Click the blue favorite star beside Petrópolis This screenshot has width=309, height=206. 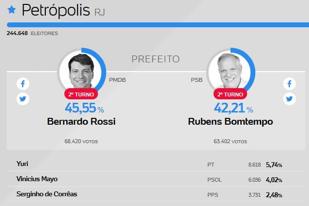click(12, 10)
